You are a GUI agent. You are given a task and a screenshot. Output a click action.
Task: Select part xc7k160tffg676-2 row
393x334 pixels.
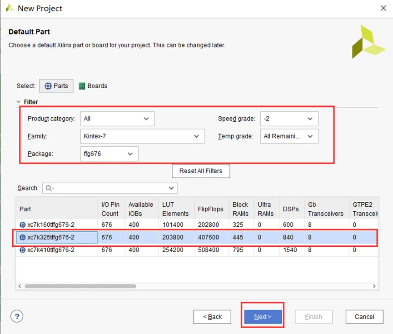(197, 224)
